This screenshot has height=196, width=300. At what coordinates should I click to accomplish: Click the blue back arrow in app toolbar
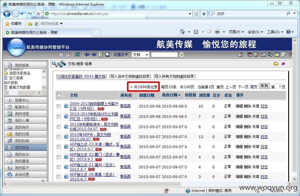tap(87, 55)
